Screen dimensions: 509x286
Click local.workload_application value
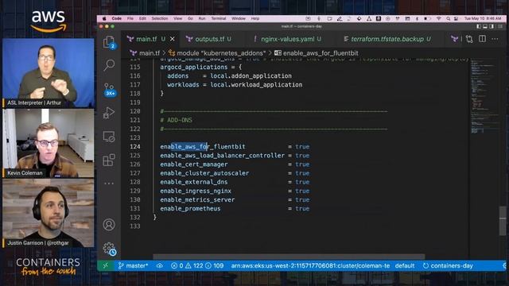click(256, 85)
